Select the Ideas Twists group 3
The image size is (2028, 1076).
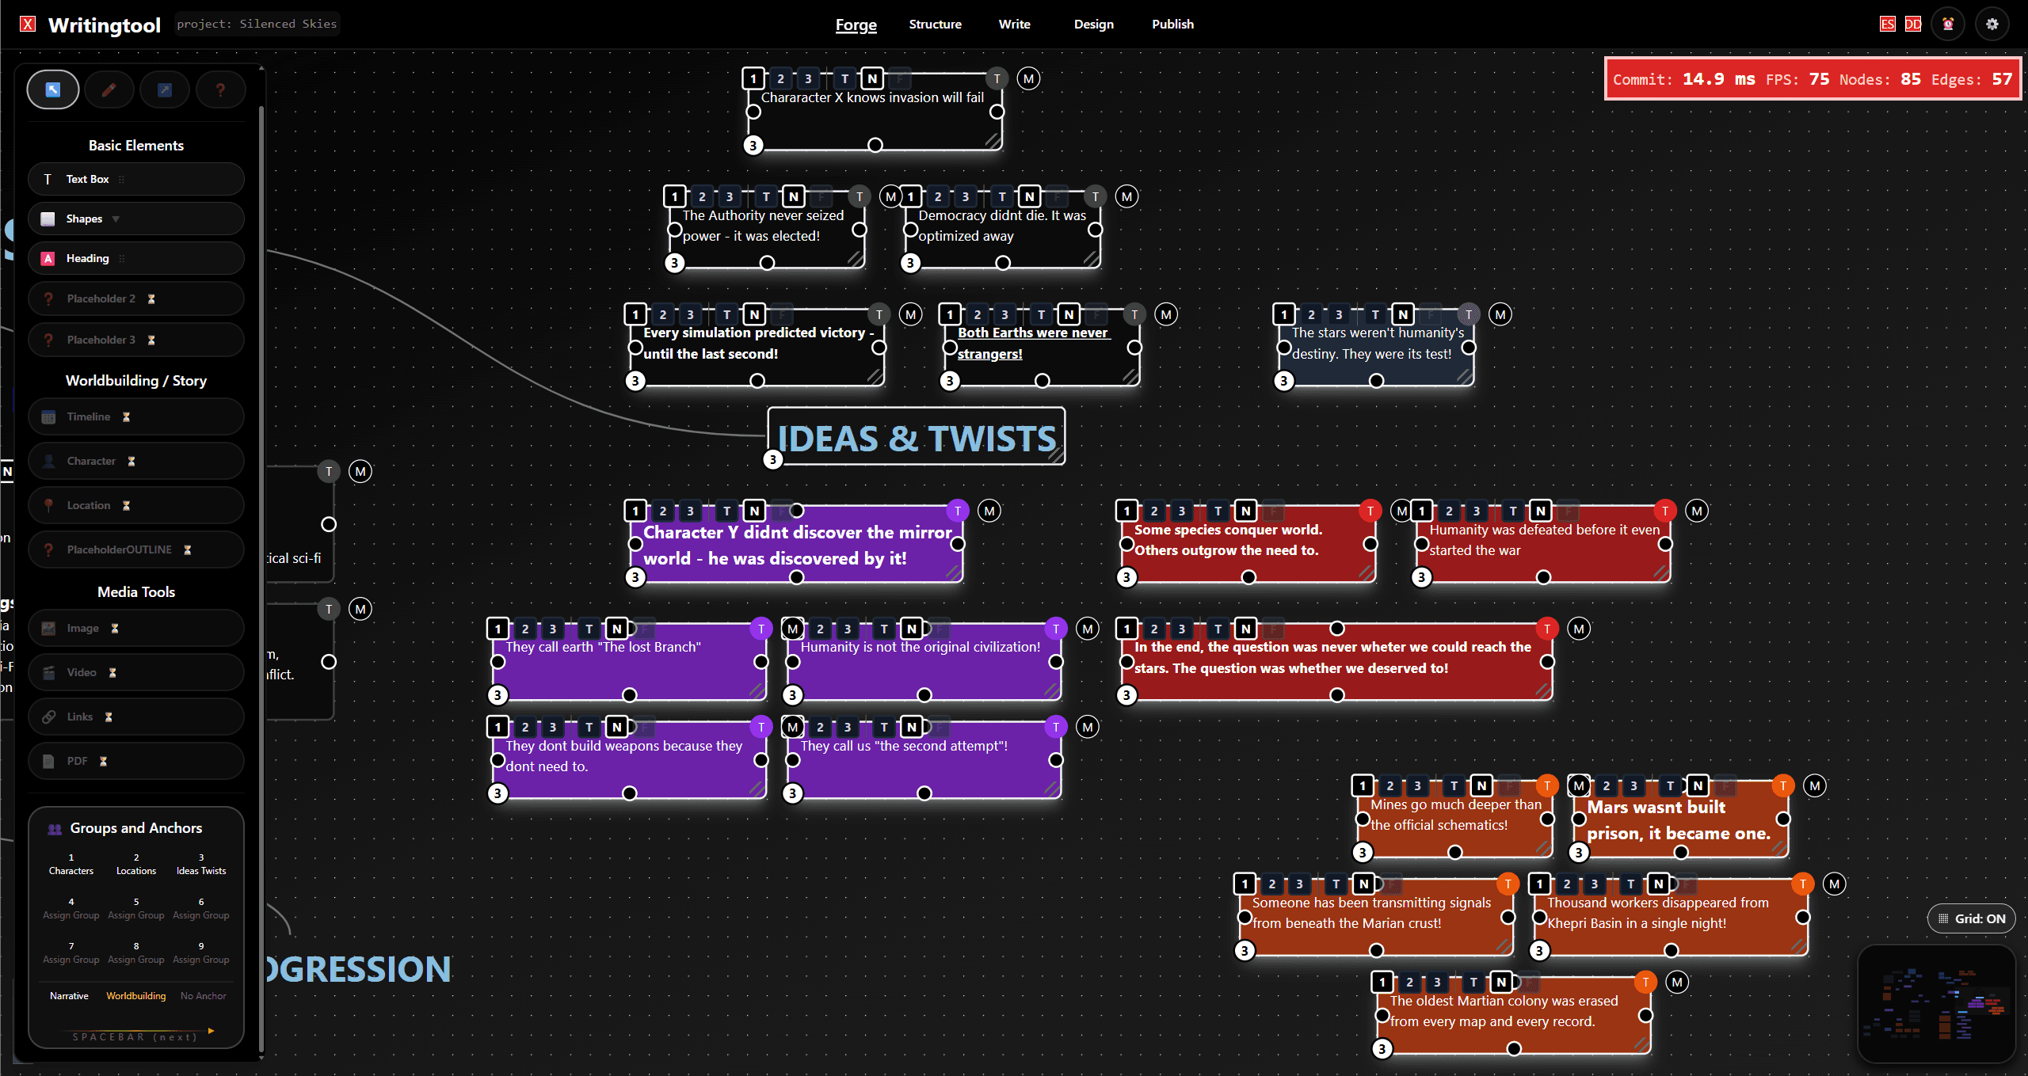(201, 864)
